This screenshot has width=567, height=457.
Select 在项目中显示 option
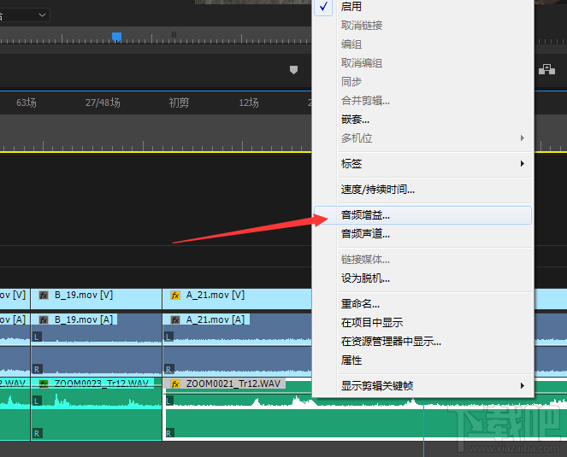pos(423,323)
